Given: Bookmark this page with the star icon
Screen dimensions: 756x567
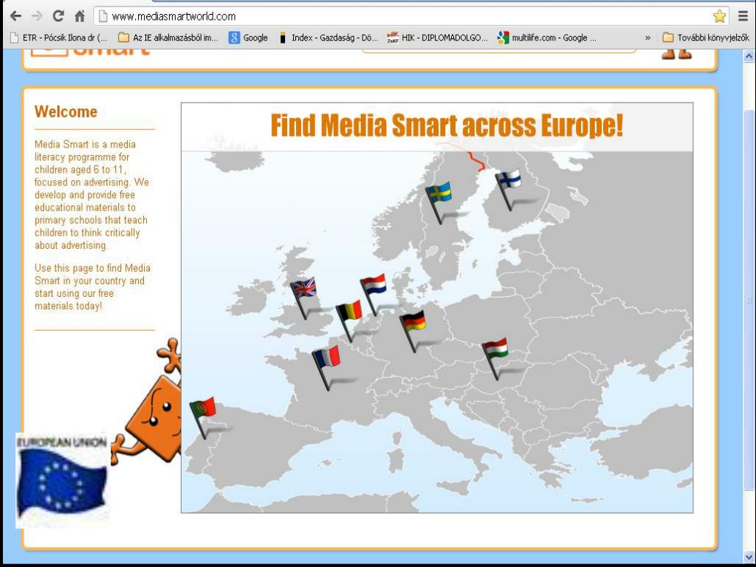Looking at the screenshot, I should (x=719, y=16).
